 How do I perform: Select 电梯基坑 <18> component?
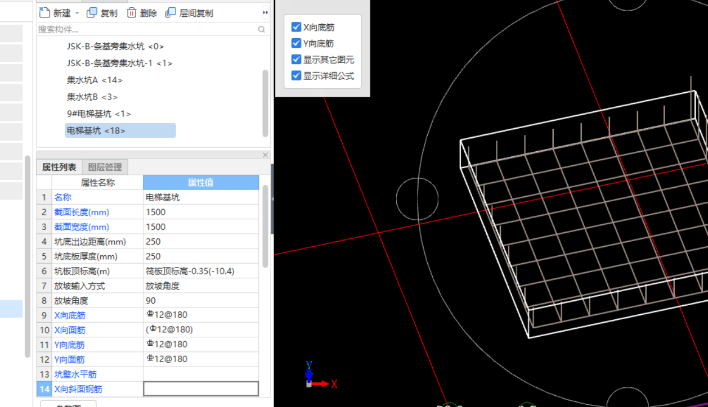coord(120,130)
